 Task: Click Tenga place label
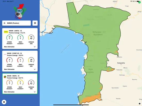click(x=127, y=6)
